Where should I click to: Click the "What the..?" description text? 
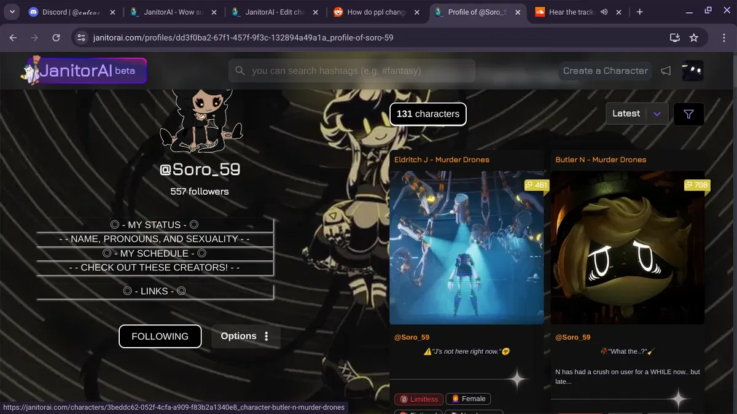click(x=628, y=352)
